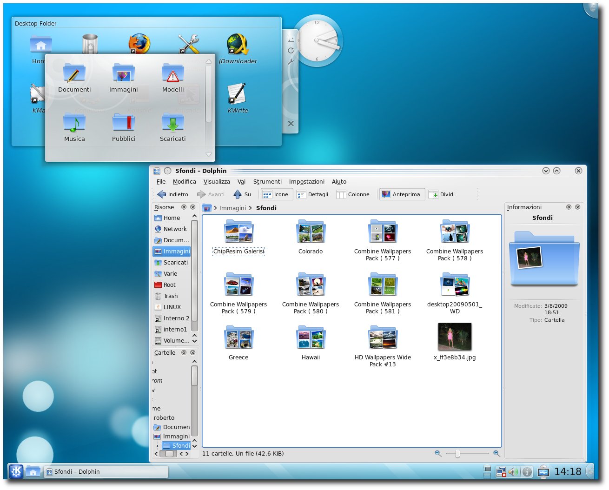
Task: Click the icon size zoom slider handle
Action: pos(457,454)
